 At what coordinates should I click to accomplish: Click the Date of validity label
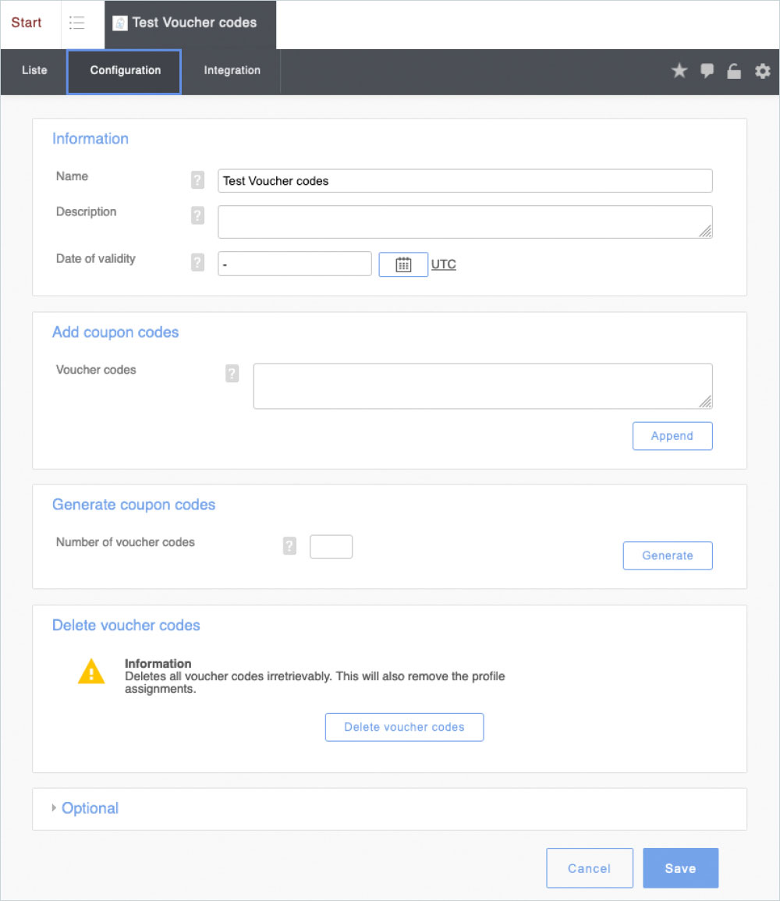tap(96, 258)
